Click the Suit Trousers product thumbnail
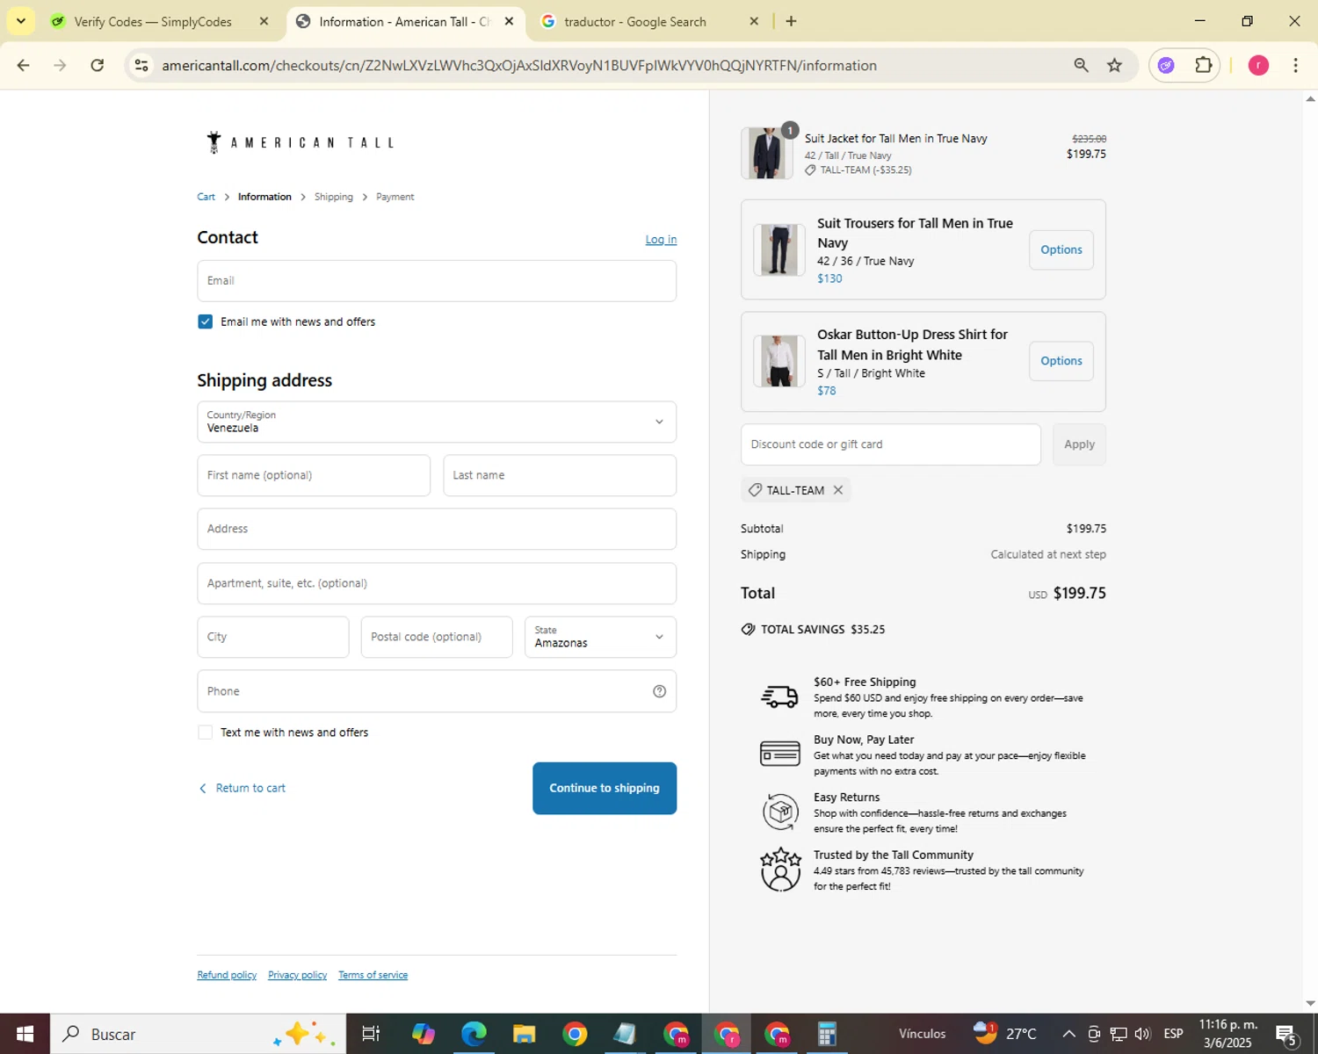The image size is (1318, 1054). [x=778, y=249]
